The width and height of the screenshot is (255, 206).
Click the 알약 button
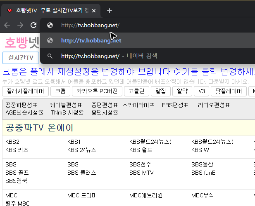click(182, 91)
